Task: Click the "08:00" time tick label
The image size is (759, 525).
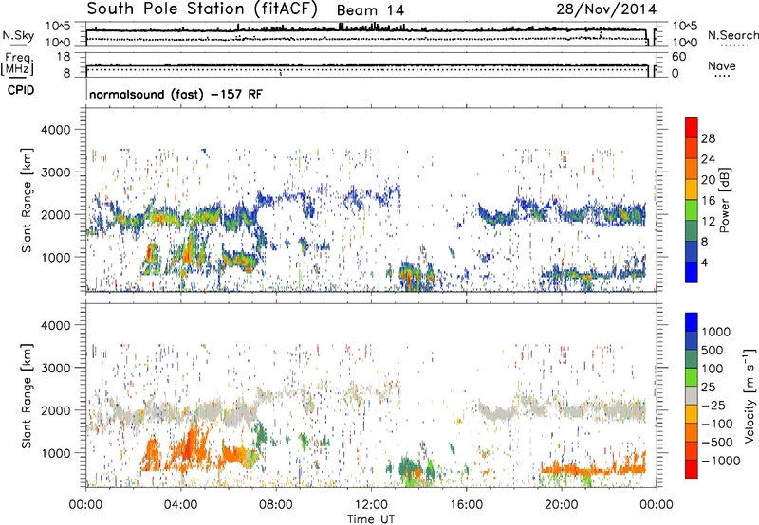Action: coord(276,505)
